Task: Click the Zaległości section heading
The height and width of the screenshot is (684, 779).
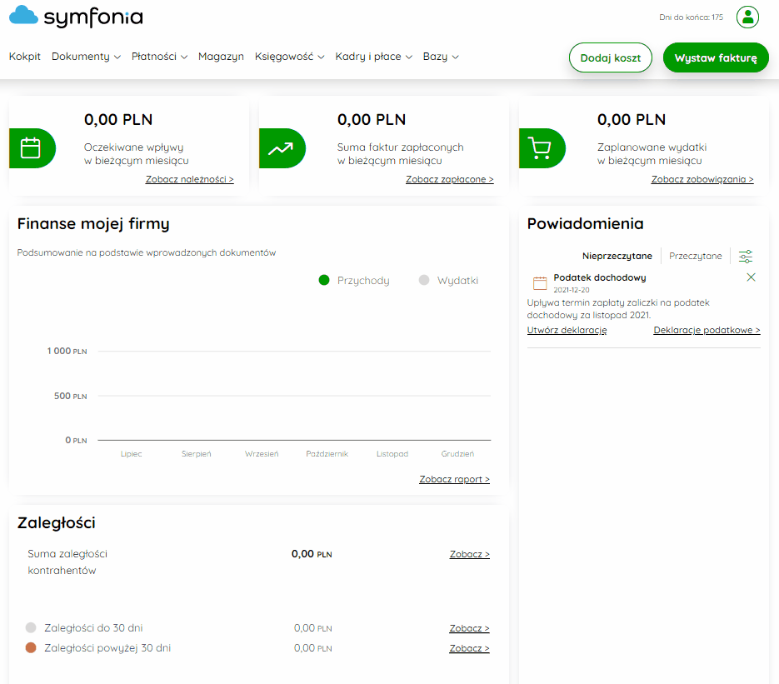Action: 56,522
